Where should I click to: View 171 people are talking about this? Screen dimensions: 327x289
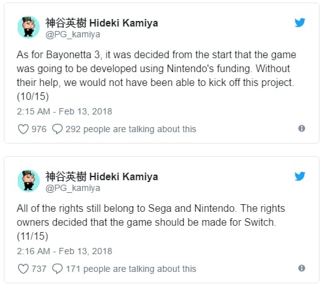click(131, 269)
